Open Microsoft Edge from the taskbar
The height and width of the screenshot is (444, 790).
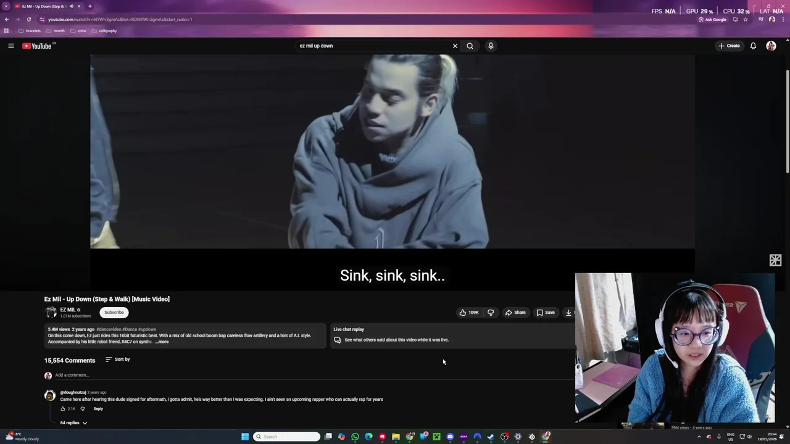[x=368, y=437]
